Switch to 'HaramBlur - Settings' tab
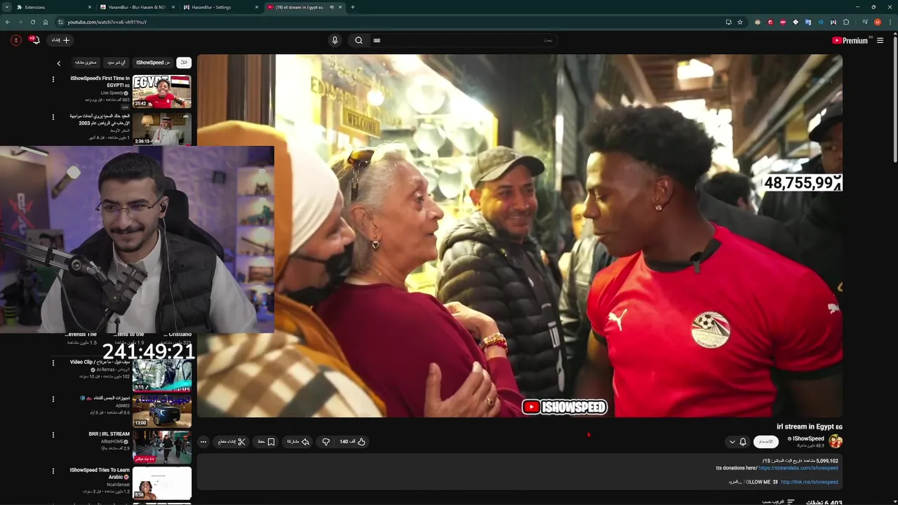This screenshot has width=898, height=505. [x=221, y=7]
